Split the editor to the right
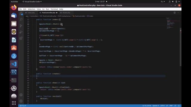This screenshot has height=107, width=191. click(x=175, y=12)
